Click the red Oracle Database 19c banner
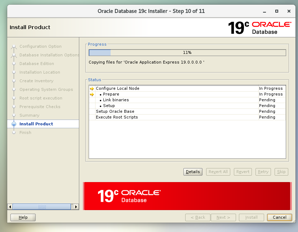The width and height of the screenshot is (298, 232). coord(187,196)
